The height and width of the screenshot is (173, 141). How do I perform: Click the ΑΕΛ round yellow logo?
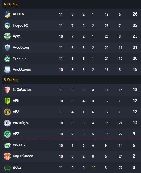7,112
